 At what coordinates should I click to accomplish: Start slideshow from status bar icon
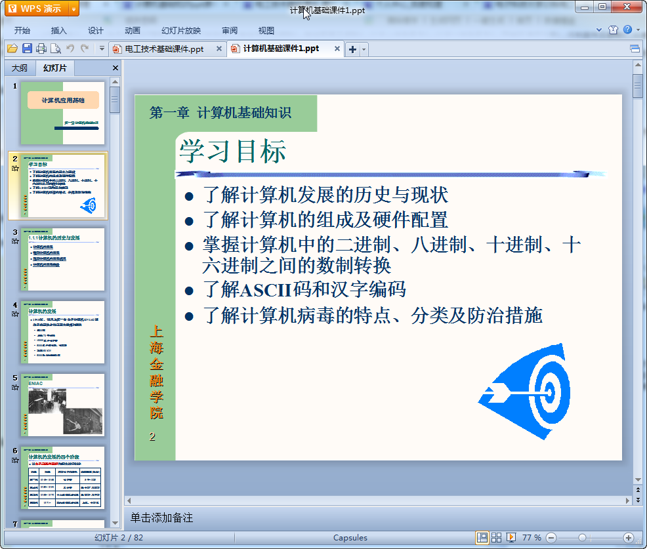(x=511, y=537)
